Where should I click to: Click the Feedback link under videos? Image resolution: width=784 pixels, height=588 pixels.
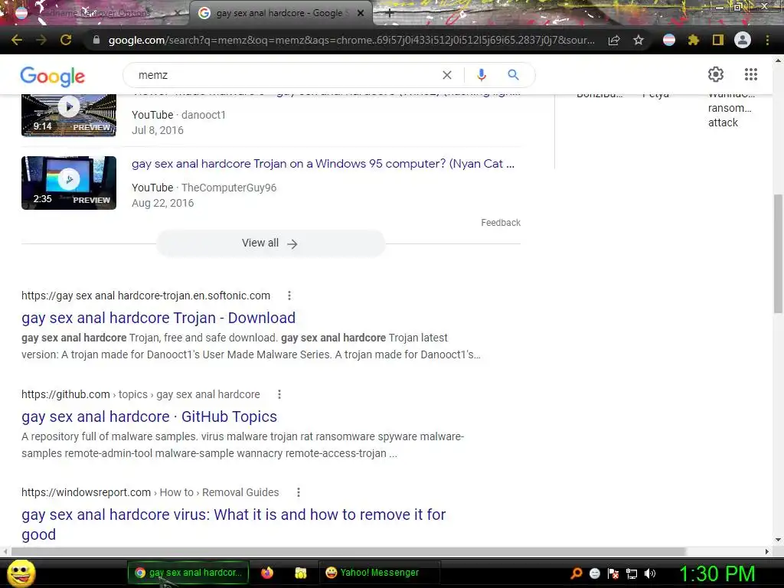pos(501,223)
